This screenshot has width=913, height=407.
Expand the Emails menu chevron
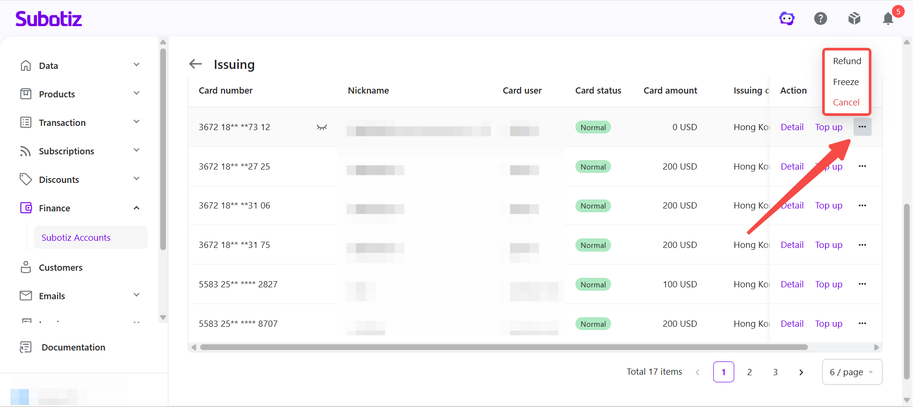(x=136, y=295)
